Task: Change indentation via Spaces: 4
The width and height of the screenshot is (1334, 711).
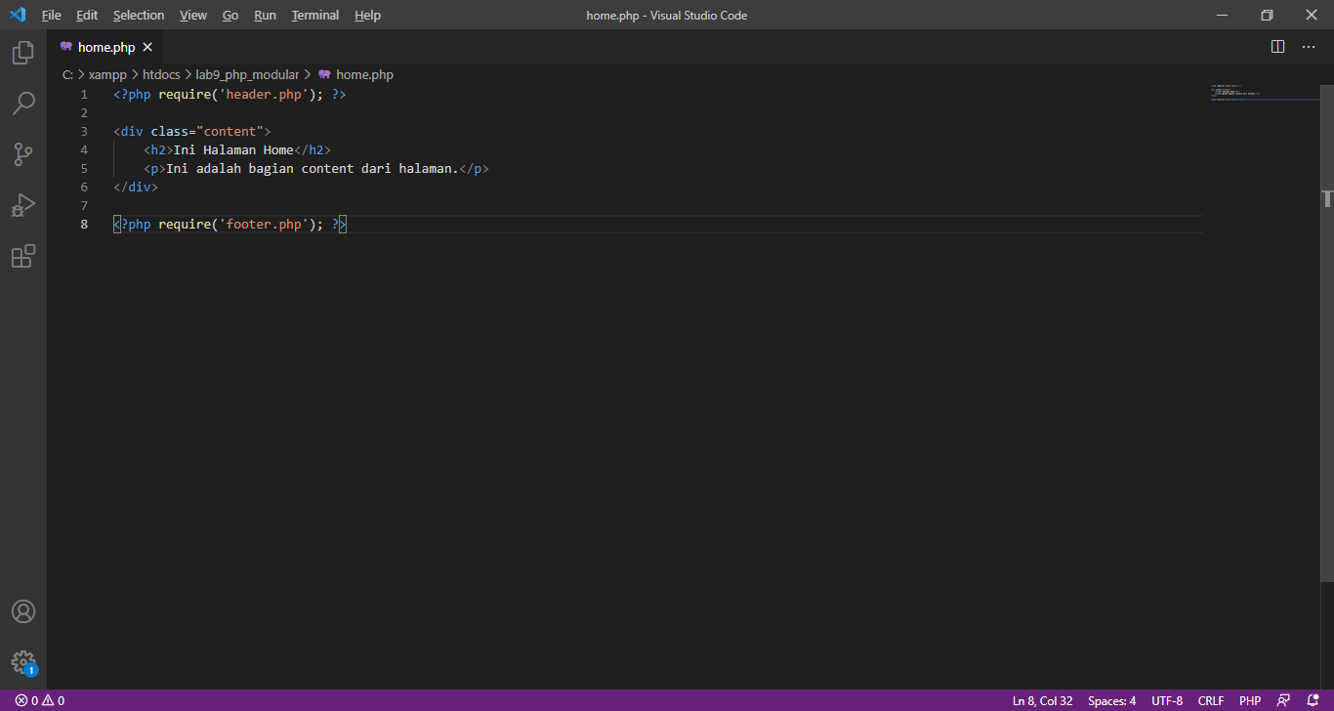Action: tap(1111, 700)
